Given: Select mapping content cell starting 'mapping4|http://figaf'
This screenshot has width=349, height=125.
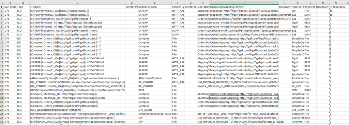Looking at the screenshot, I should click(244, 15).
